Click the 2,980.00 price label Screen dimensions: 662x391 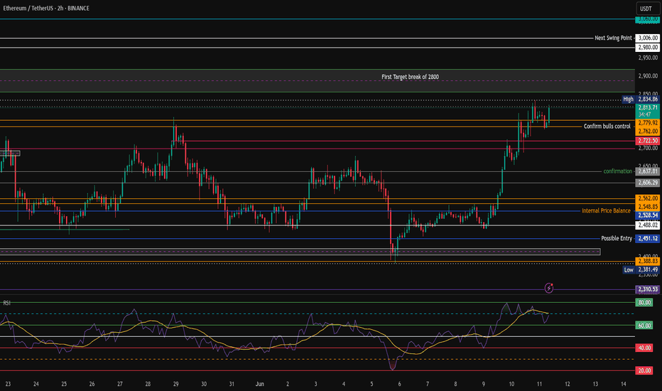coord(648,48)
